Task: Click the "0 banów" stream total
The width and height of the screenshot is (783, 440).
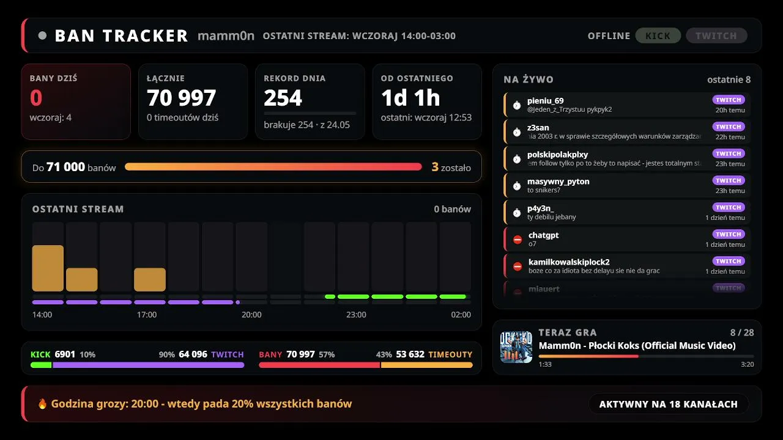Action: (x=453, y=209)
